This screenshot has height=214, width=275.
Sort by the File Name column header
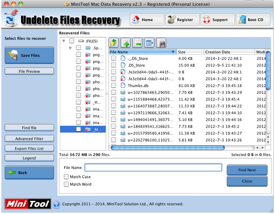(142, 52)
